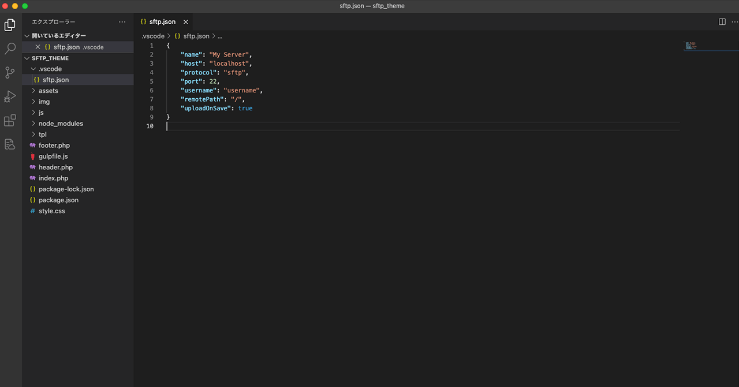Open style.css from the explorer
Viewport: 739px width, 387px height.
coord(51,211)
